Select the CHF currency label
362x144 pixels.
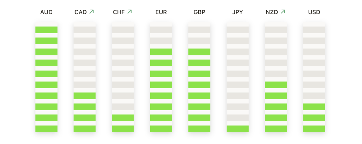119,12
